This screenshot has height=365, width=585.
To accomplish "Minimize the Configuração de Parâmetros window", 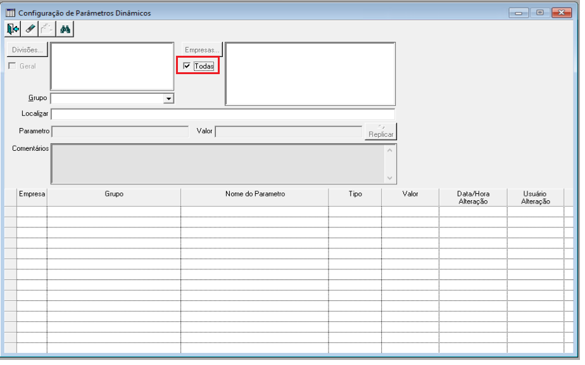I will pos(519,13).
